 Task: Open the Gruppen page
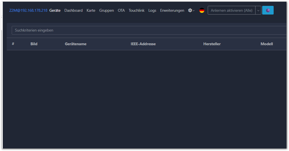coord(106,10)
